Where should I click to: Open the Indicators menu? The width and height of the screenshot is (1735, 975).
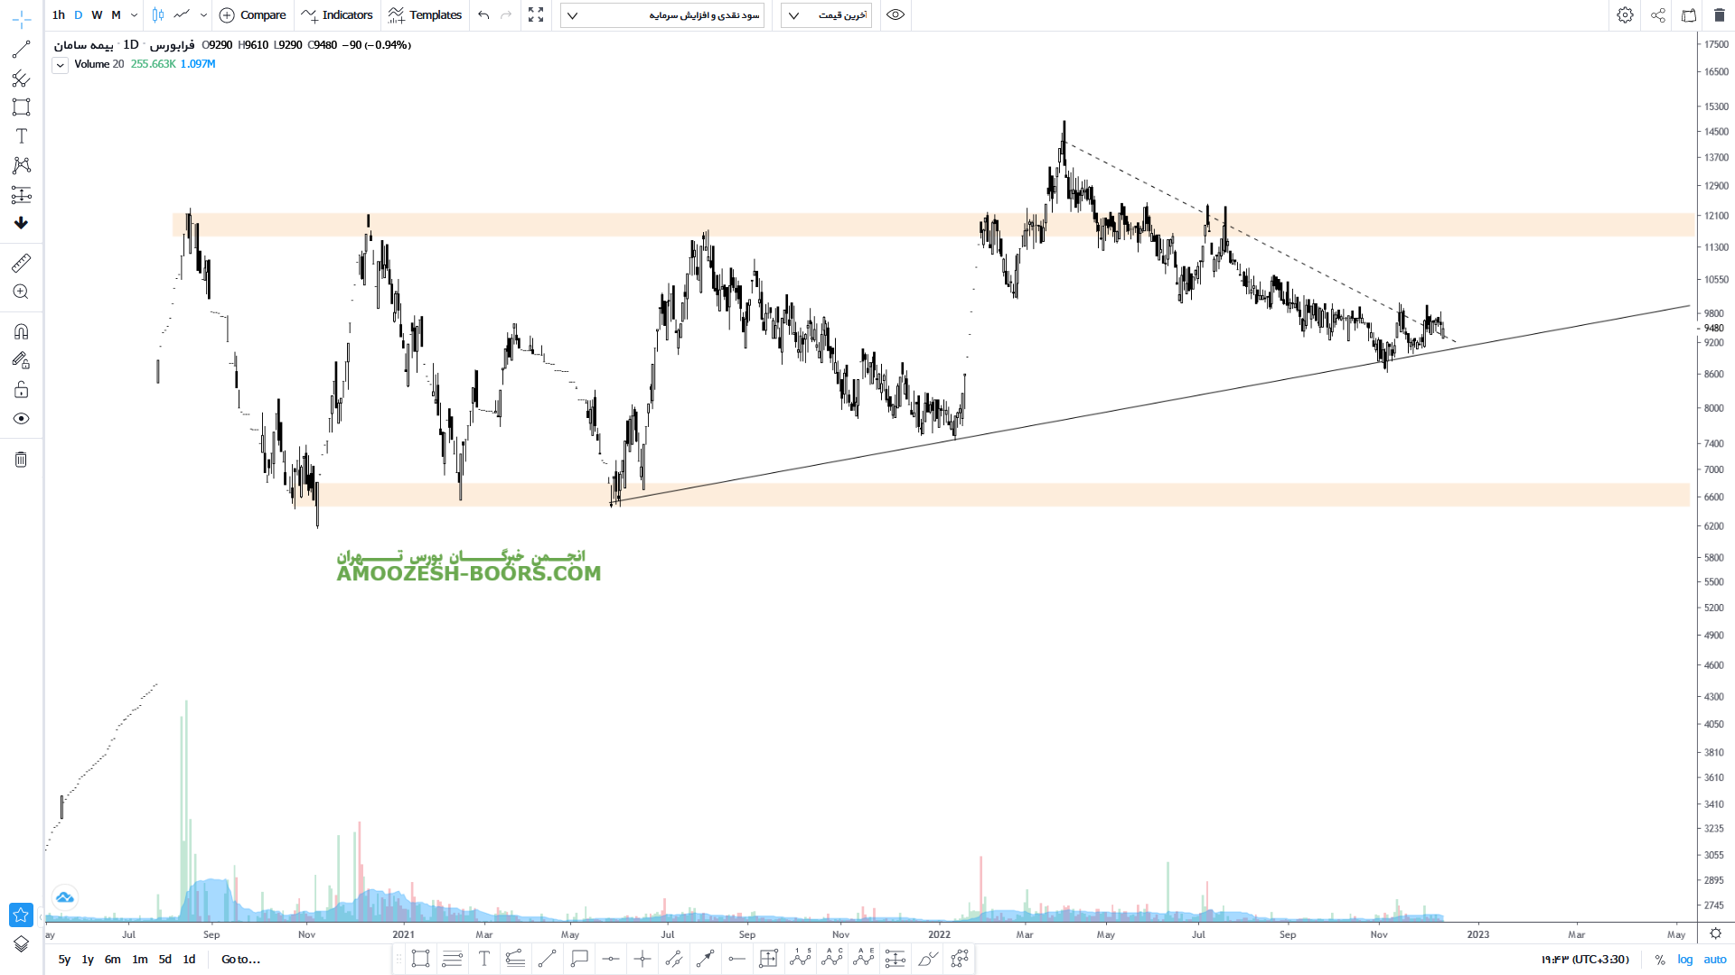(337, 15)
